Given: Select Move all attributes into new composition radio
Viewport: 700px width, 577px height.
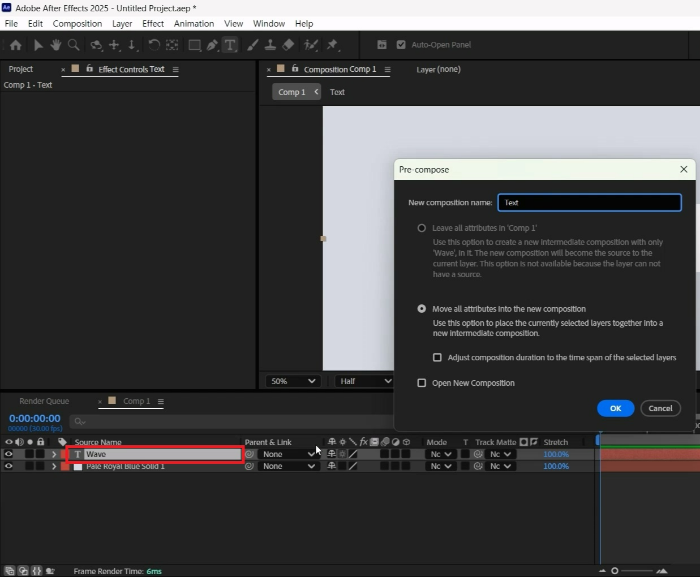Looking at the screenshot, I should coord(422,309).
